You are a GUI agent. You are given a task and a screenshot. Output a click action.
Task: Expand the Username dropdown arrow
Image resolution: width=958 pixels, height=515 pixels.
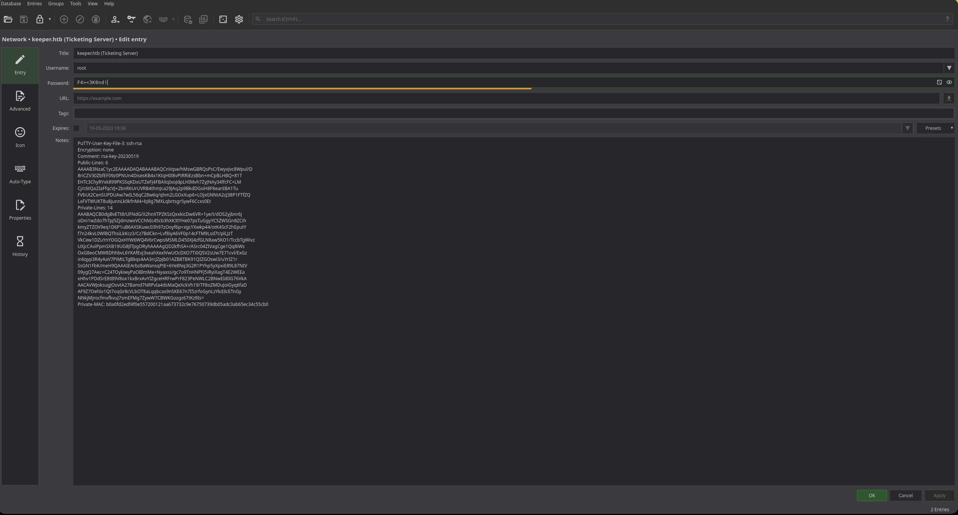[x=949, y=68]
